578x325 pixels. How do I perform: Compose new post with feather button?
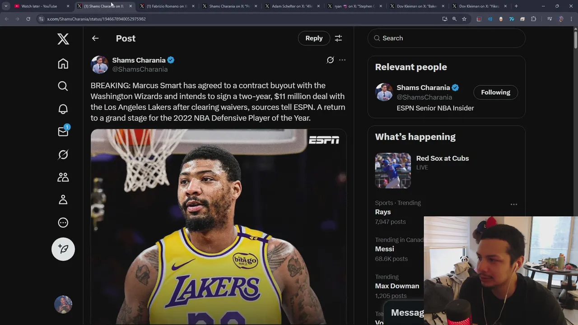[63, 249]
